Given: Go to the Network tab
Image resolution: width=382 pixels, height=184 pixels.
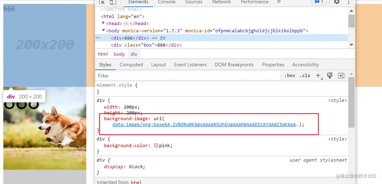Looking at the screenshot, I should (222, 2).
